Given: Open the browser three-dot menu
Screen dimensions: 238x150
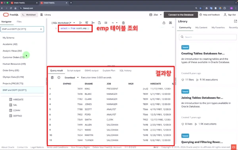Looking at the screenshot, I should 236,8.
